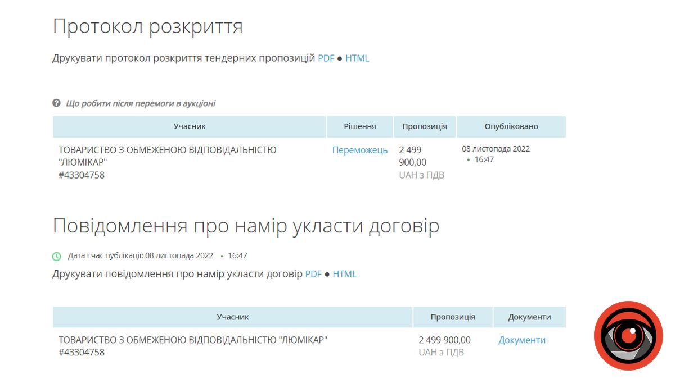Image resolution: width=675 pixels, height=379 pixels.
Task: Click ЛЮМІКАР participant name in the protocol table
Action: pos(167,156)
